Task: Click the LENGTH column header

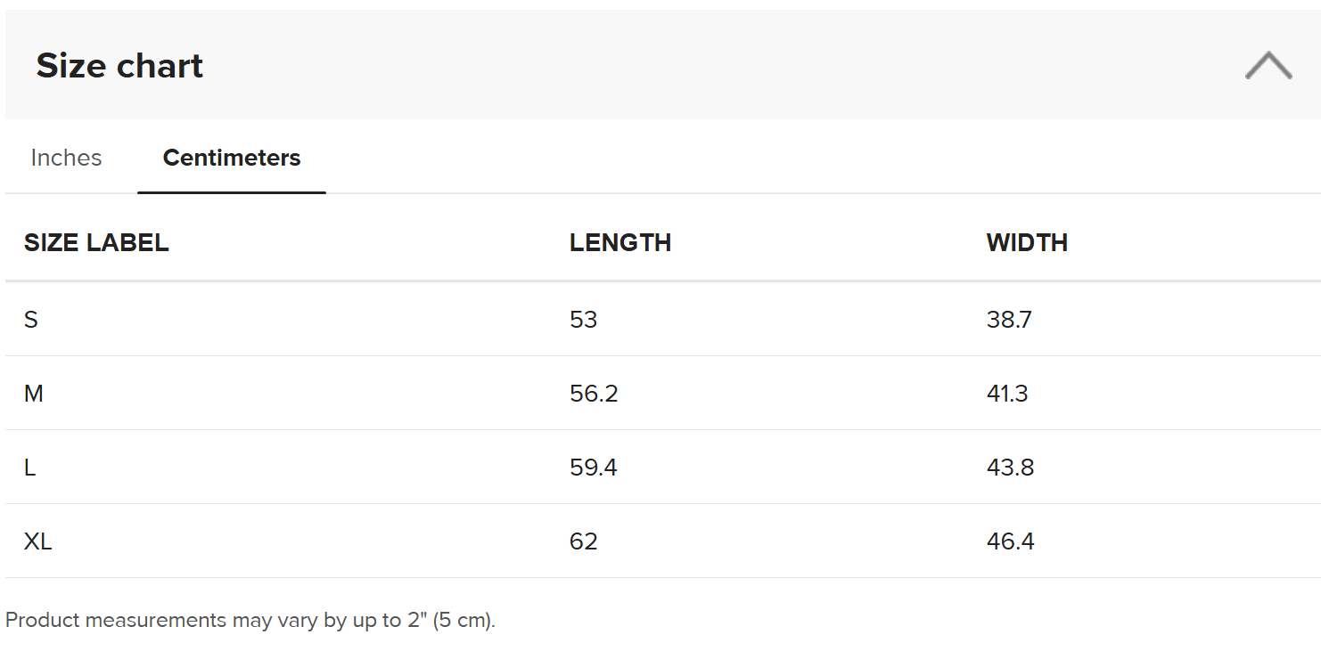Action: [x=620, y=242]
